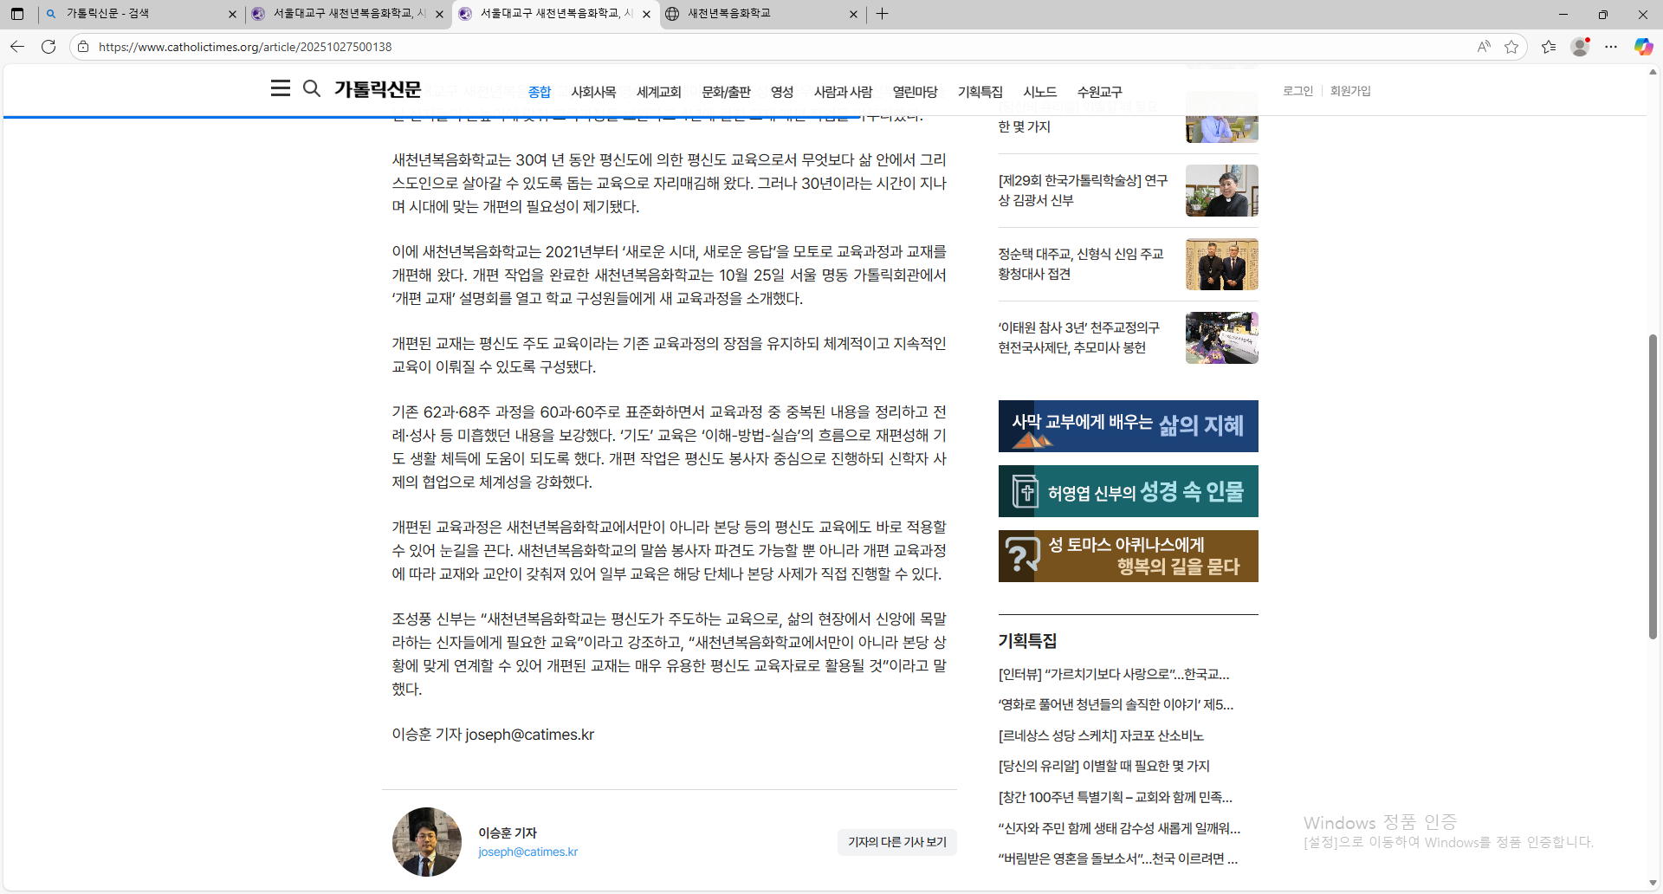Open tab actions menu icon

[17, 14]
